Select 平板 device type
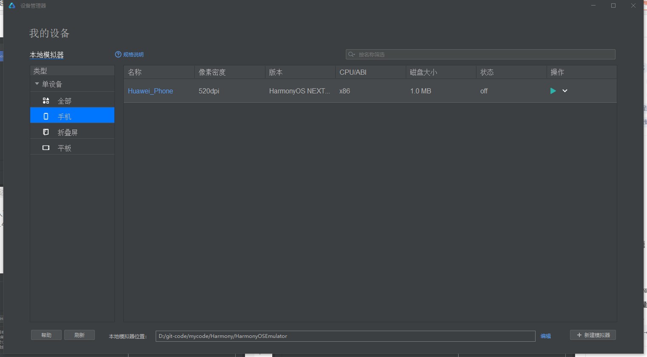 (72, 148)
